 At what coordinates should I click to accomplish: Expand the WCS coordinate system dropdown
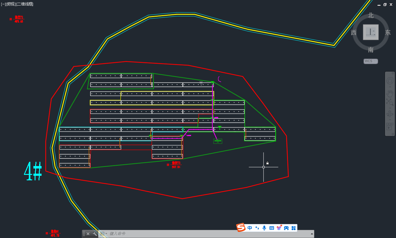coord(371,61)
